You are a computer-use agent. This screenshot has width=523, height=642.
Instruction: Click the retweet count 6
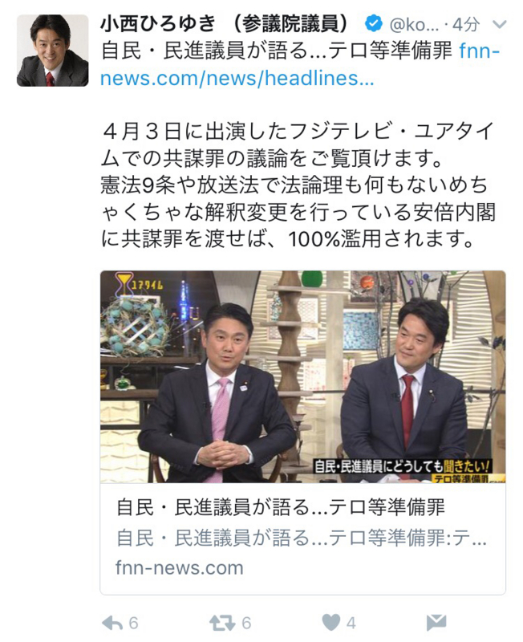point(246,624)
